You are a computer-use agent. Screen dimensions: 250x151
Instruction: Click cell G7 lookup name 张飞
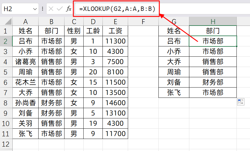tap(174, 93)
